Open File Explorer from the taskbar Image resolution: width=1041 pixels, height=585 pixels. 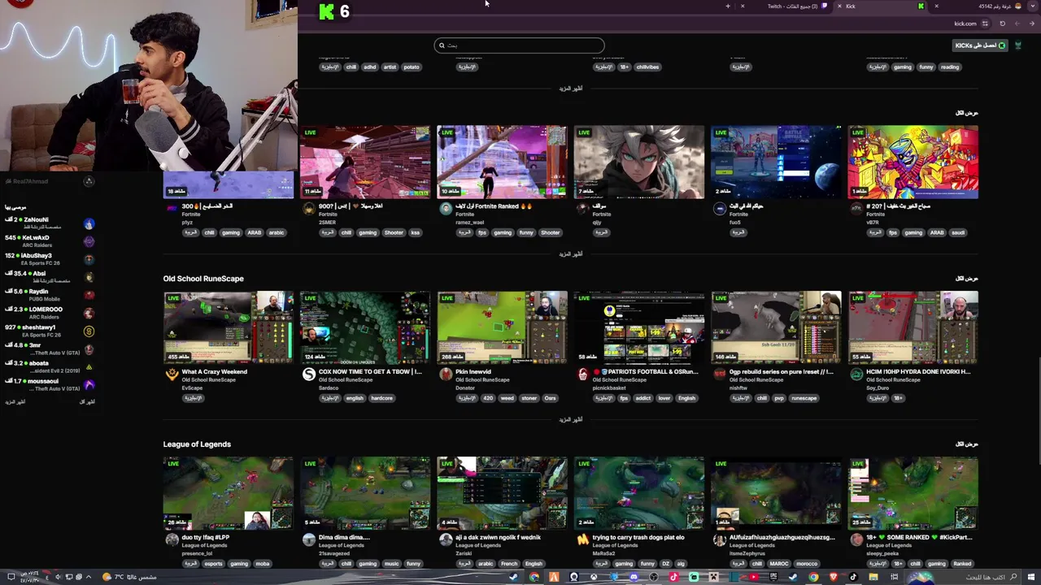click(873, 577)
